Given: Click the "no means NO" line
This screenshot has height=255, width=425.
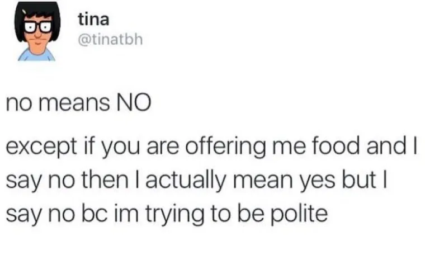Looking at the screenshot, I should [78, 103].
